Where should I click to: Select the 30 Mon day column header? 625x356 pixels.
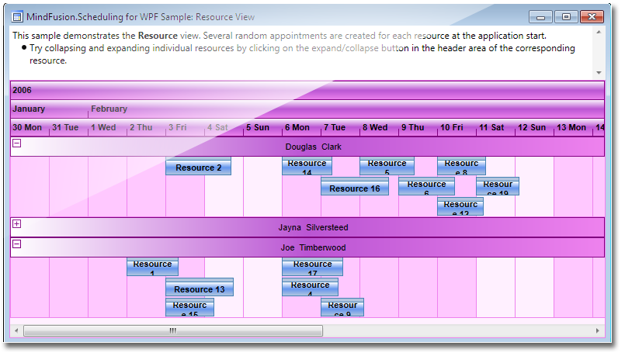click(x=30, y=127)
